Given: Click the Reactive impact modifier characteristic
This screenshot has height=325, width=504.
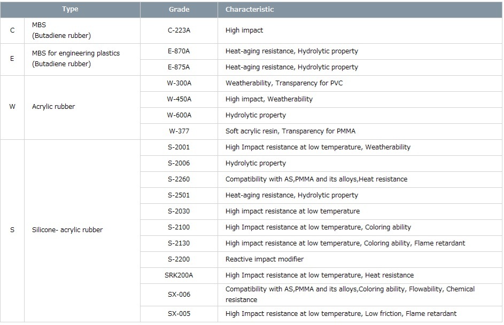Looking at the screenshot, I should coord(265,259).
